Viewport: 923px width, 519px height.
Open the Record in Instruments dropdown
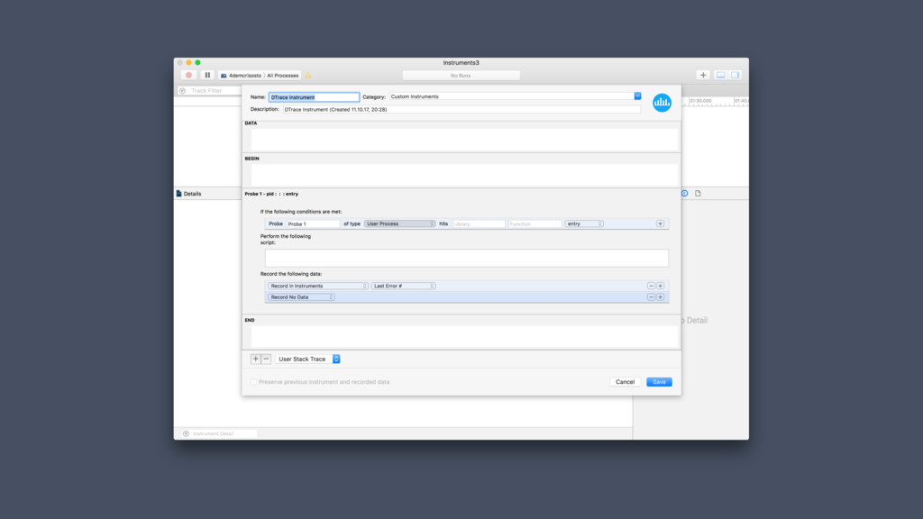click(318, 286)
